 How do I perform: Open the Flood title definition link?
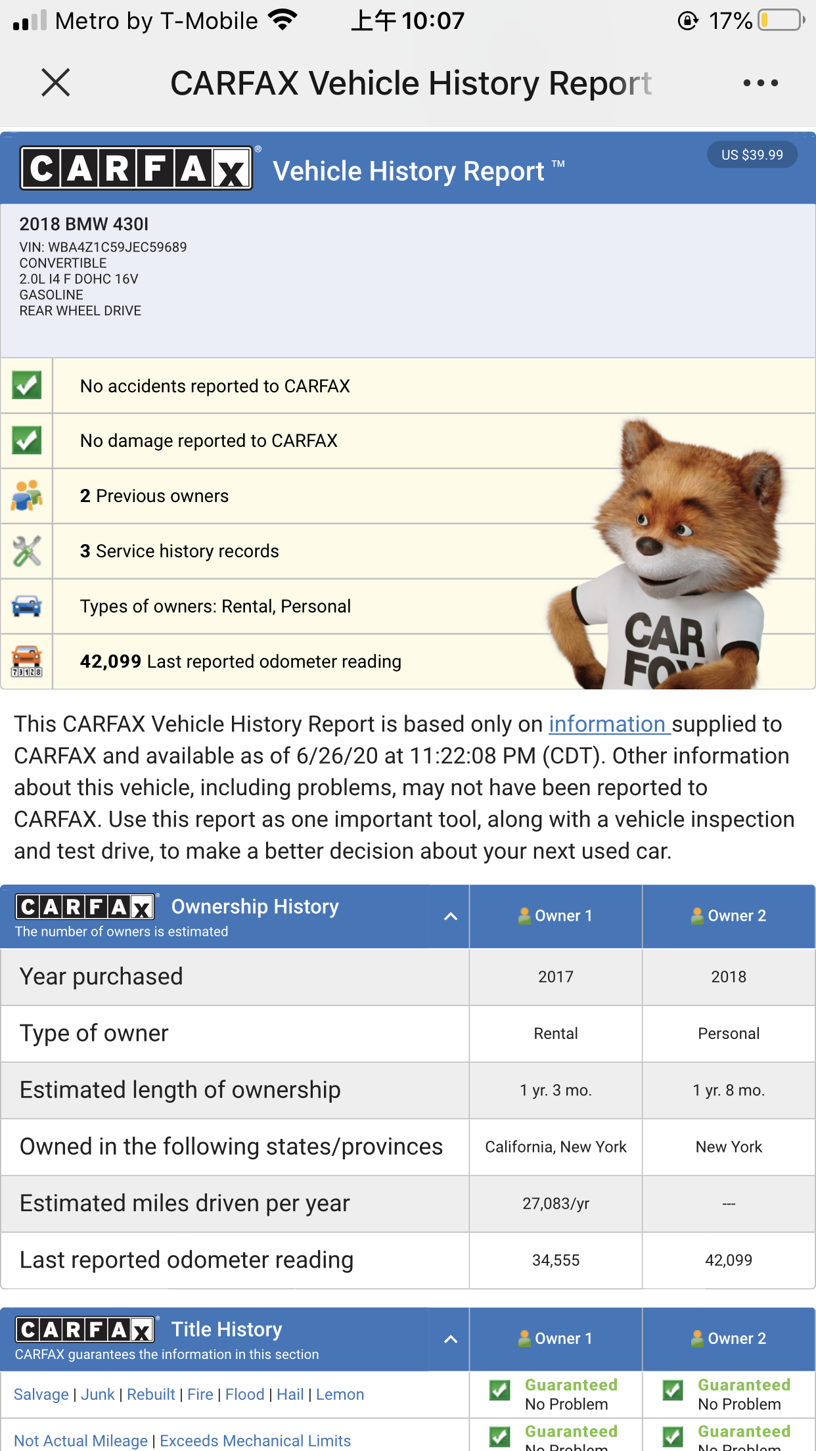244,1394
